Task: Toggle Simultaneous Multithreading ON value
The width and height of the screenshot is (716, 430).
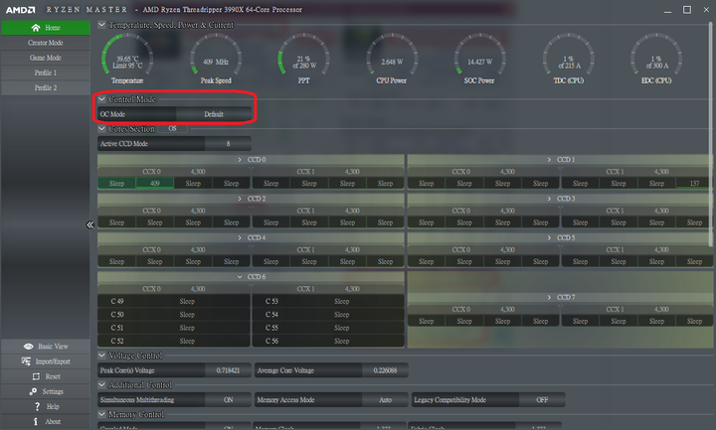Action: (229, 400)
